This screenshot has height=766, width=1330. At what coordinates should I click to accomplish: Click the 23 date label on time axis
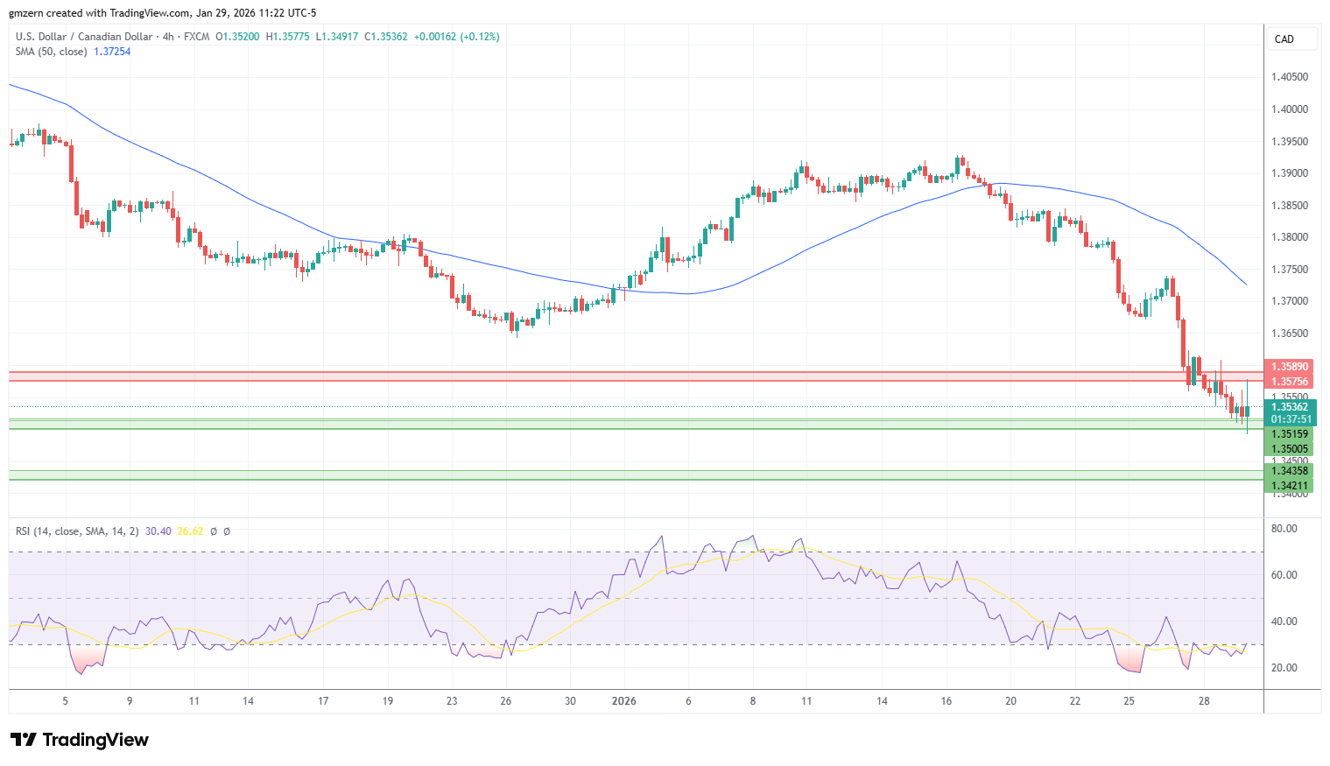point(452,701)
